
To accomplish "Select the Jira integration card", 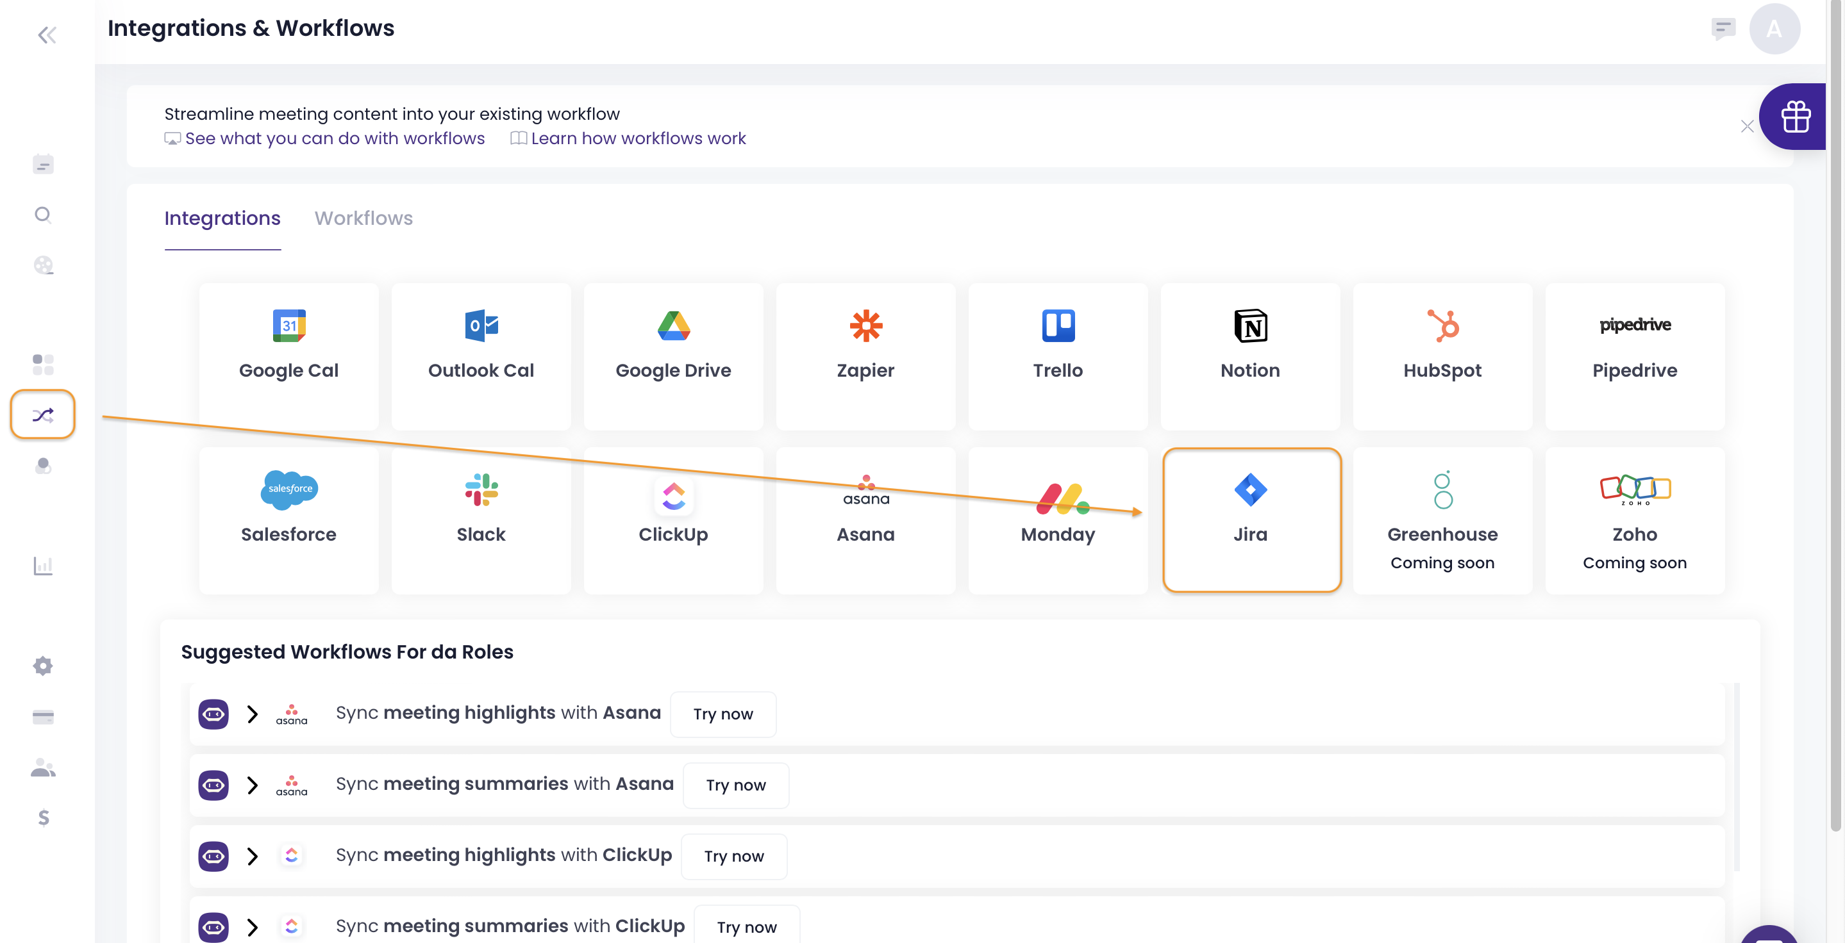I will pos(1250,520).
